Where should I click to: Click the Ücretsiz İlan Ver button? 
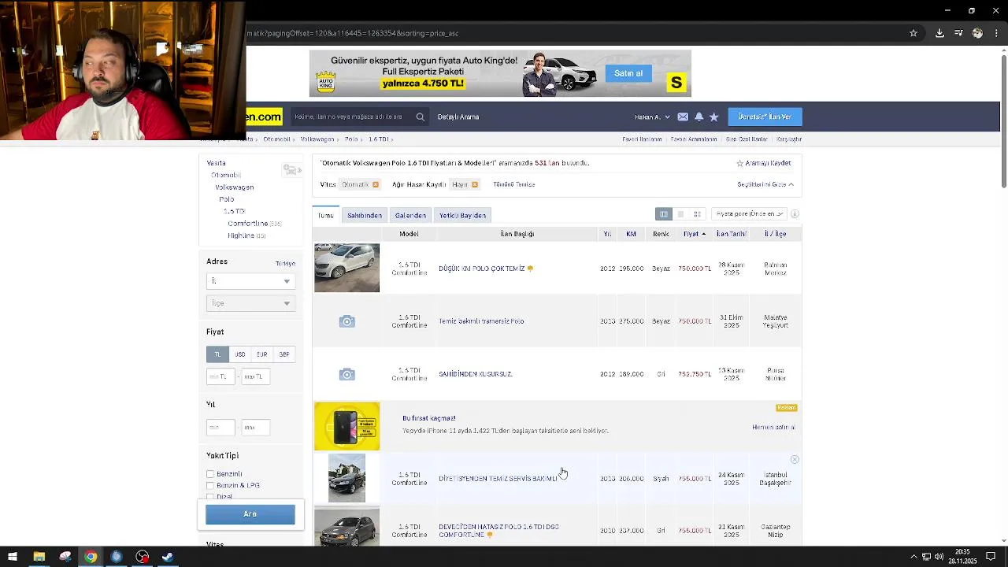(765, 117)
